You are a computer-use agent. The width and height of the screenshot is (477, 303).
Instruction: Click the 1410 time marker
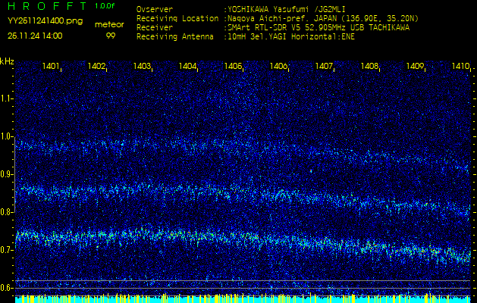click(460, 67)
